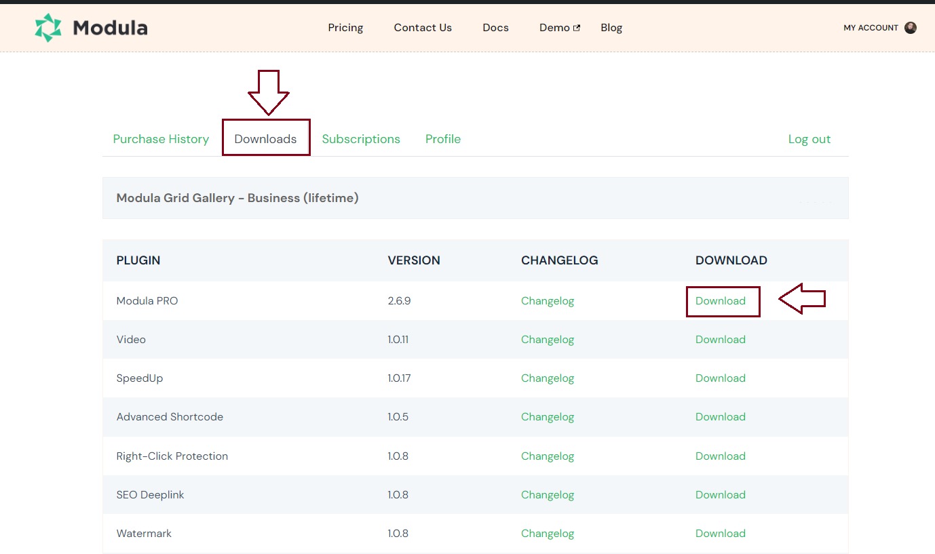Image resolution: width=935 pixels, height=554 pixels.
Task: Download the Video extension
Action: (720, 340)
